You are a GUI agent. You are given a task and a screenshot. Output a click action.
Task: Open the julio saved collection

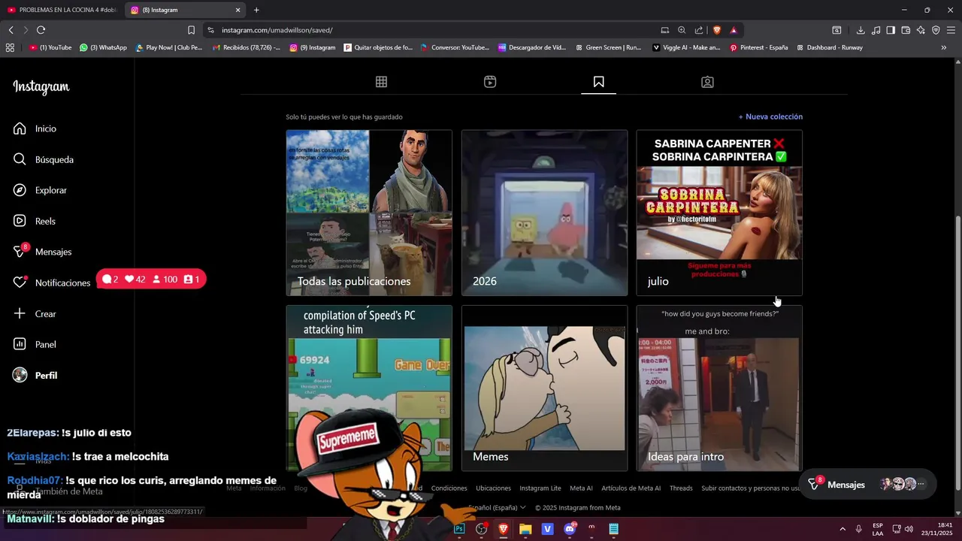pyautogui.click(x=719, y=213)
